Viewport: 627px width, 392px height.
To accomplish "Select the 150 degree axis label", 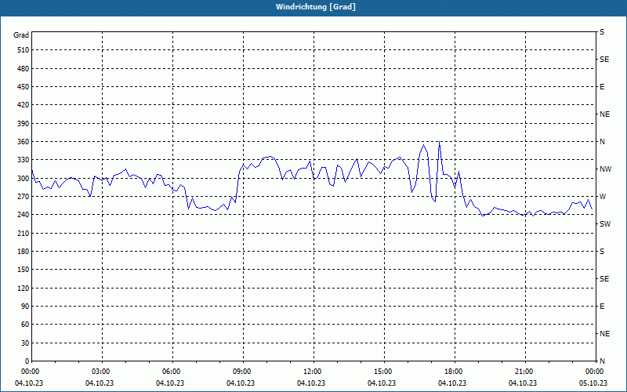I will click(24, 270).
